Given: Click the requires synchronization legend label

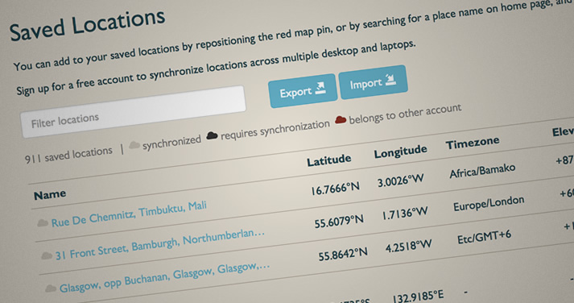Looking at the screenshot, I should click(275, 130).
